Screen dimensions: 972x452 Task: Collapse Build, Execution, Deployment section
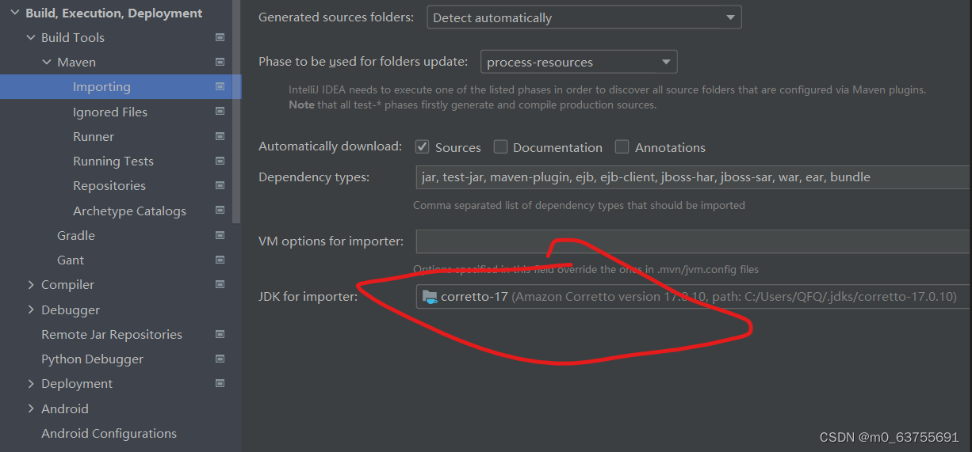15,13
